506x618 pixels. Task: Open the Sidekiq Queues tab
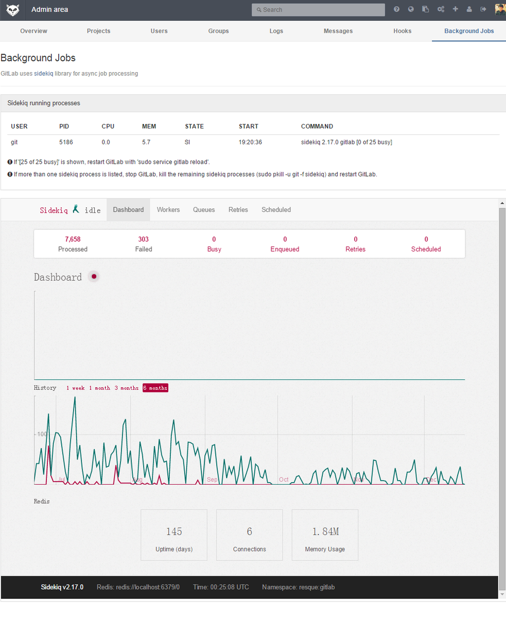click(204, 210)
